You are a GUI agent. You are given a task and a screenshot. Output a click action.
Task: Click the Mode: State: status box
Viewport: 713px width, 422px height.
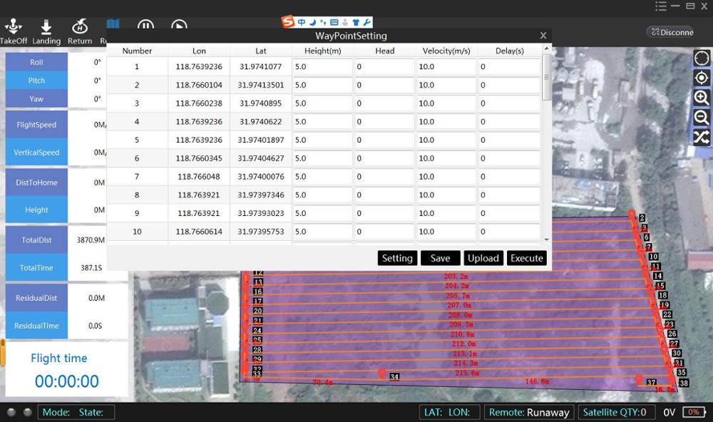click(76, 413)
